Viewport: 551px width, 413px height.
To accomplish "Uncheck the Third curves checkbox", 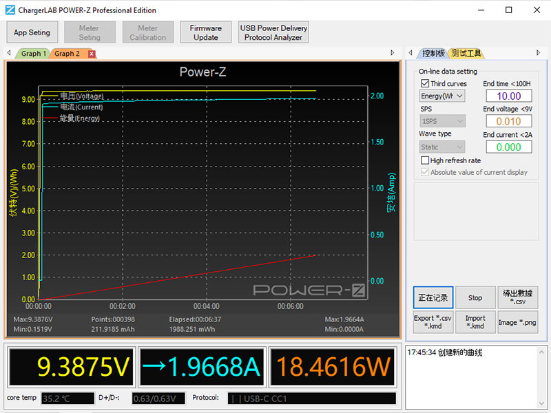I will pos(425,83).
